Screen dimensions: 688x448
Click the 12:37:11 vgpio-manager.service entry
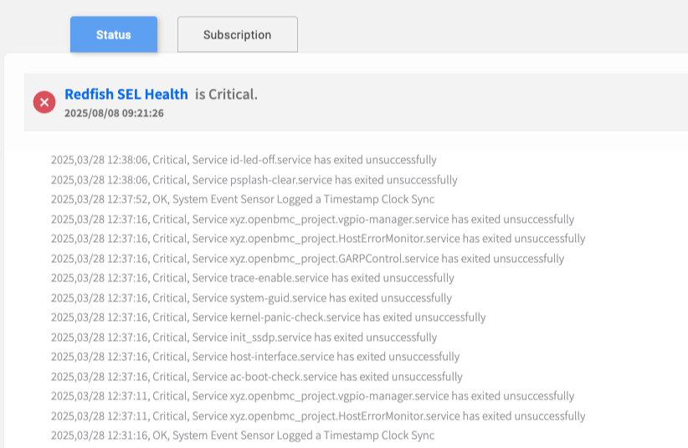tap(312, 396)
